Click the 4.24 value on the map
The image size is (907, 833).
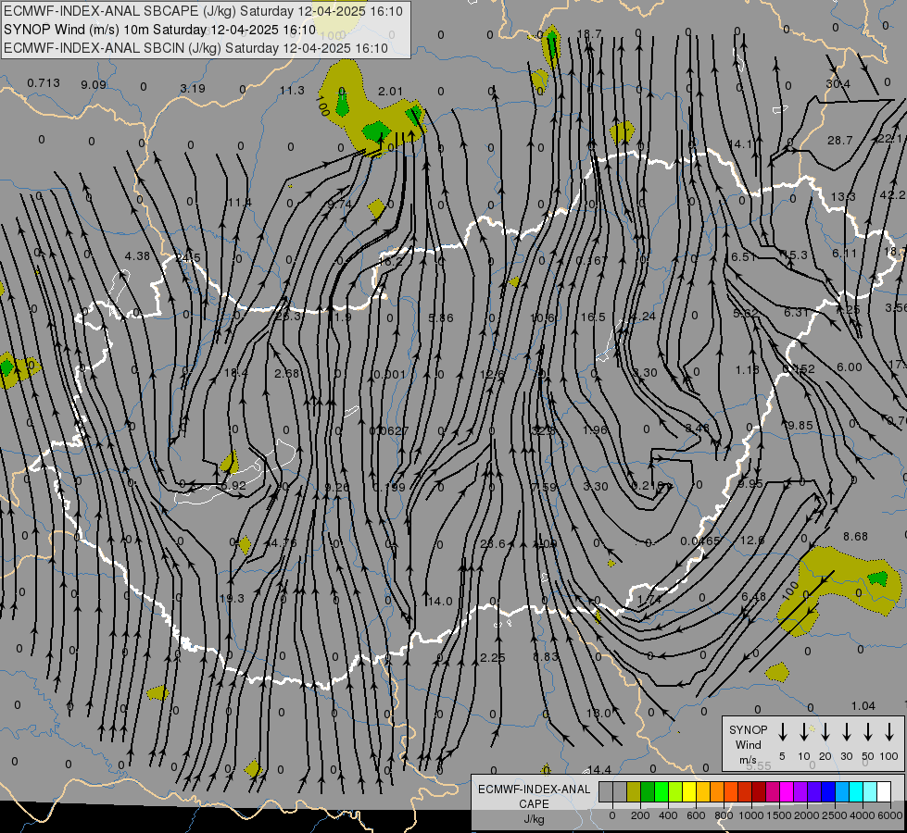pyautogui.click(x=643, y=317)
